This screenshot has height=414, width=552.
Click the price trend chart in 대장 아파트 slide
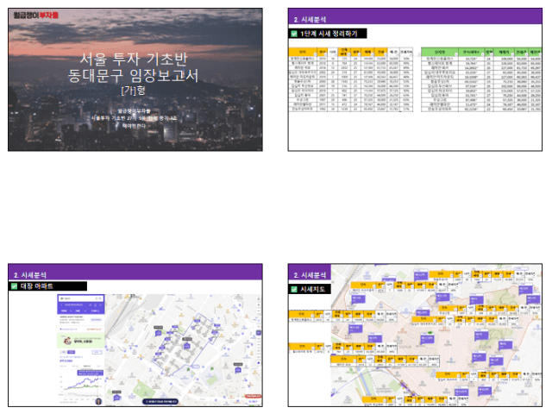pyautogui.click(x=81, y=383)
